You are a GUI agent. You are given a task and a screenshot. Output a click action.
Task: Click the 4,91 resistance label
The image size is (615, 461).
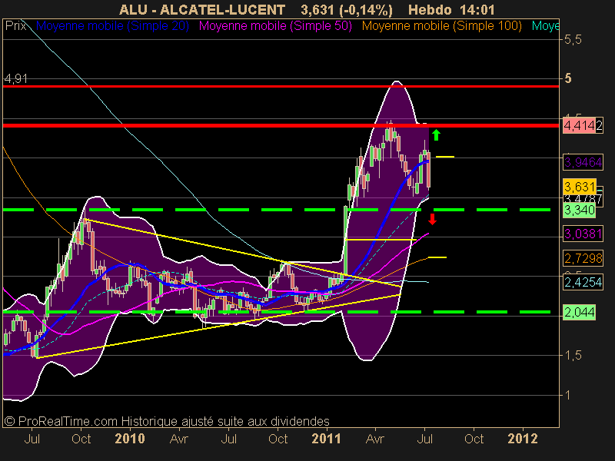click(15, 79)
